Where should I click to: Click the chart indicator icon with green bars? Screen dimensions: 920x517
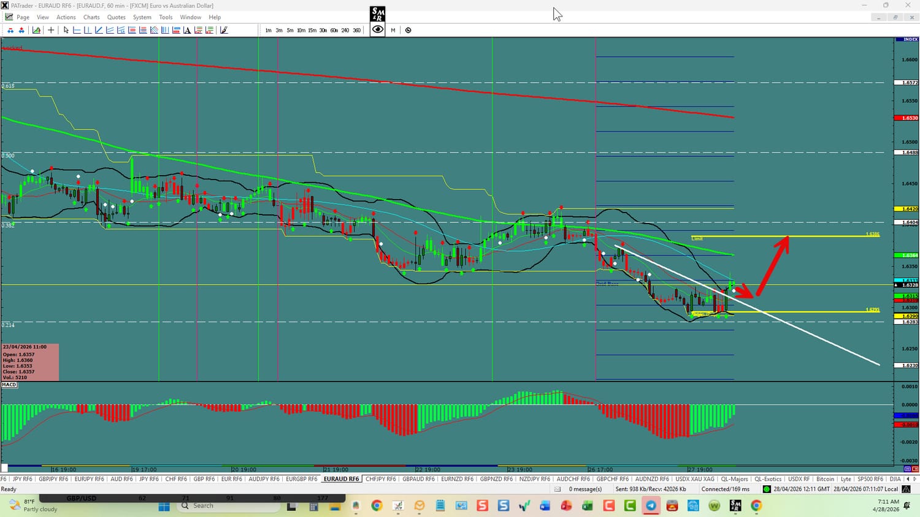tap(36, 30)
